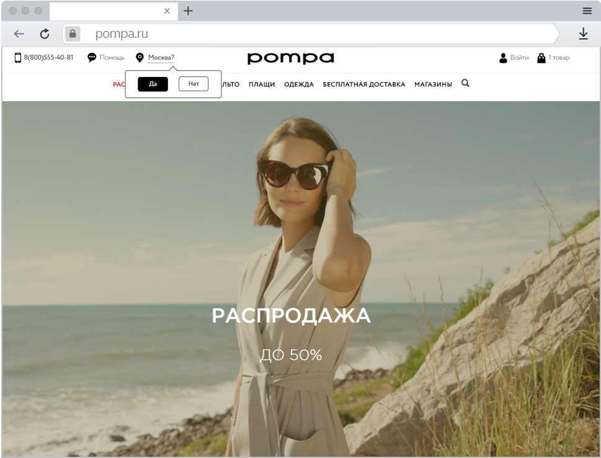Confirm city with Да button

[x=153, y=84]
